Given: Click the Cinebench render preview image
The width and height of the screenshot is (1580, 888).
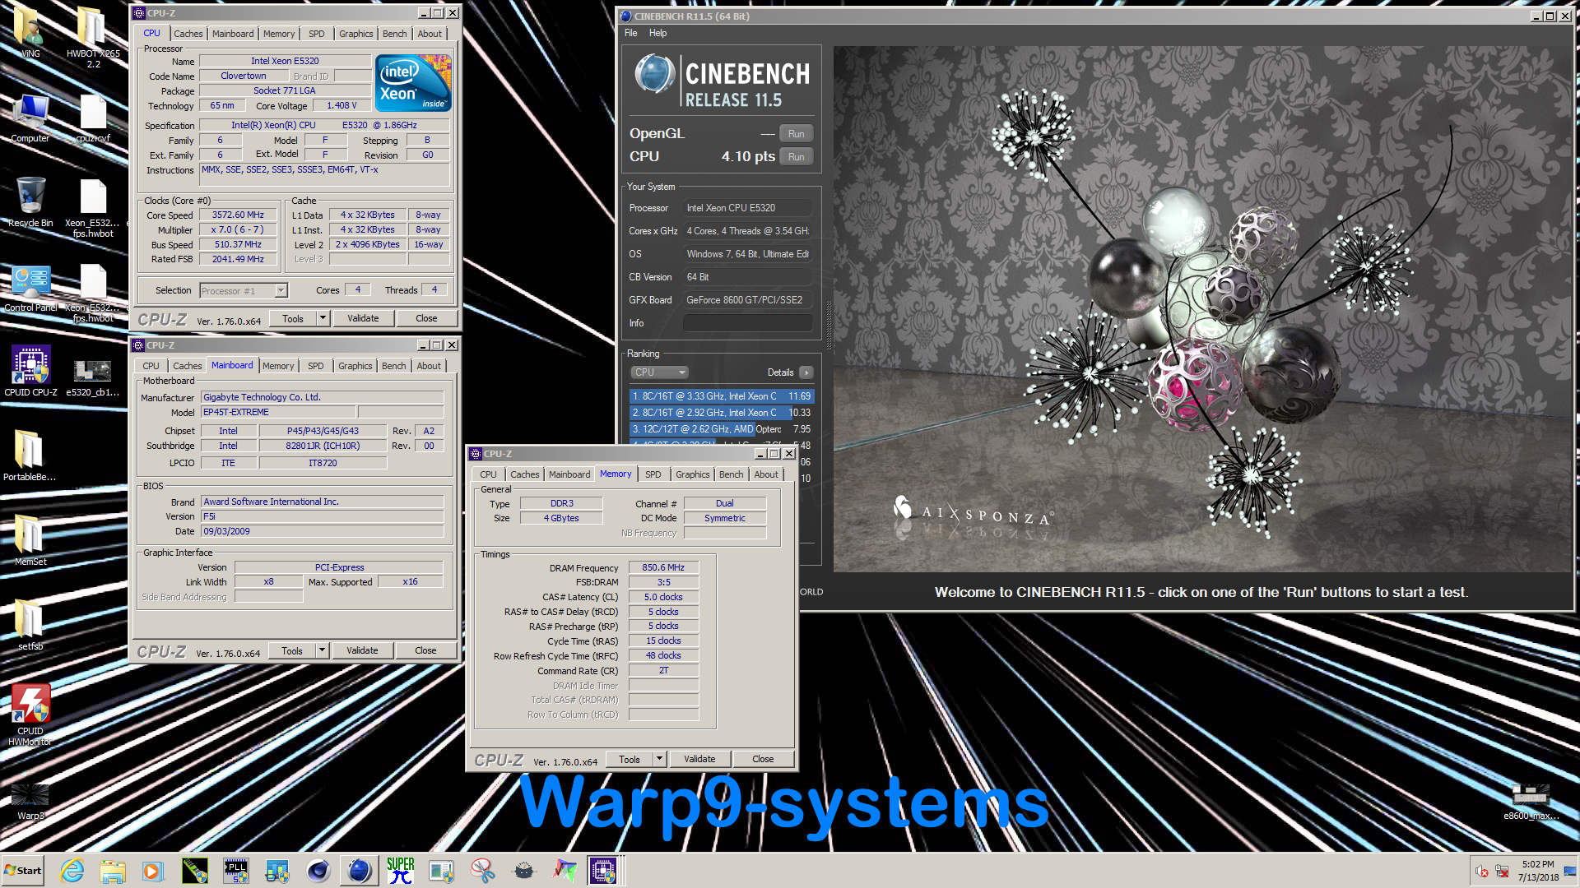Looking at the screenshot, I should coord(1202,309).
